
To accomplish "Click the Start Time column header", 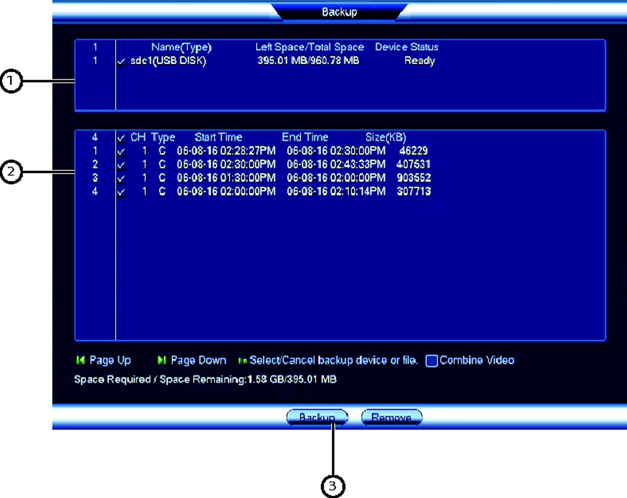I will [x=218, y=137].
